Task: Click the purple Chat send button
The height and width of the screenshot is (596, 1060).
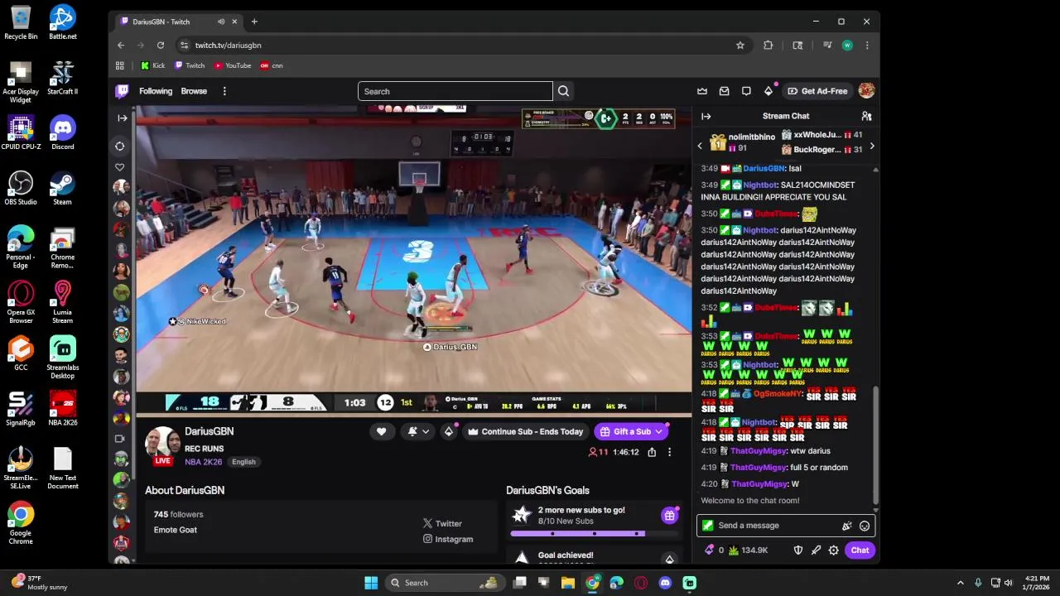Action: 860,550
